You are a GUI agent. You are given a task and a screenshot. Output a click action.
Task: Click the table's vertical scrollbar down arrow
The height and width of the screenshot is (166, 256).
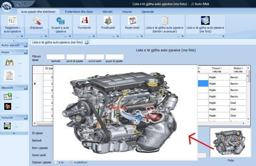(248, 119)
